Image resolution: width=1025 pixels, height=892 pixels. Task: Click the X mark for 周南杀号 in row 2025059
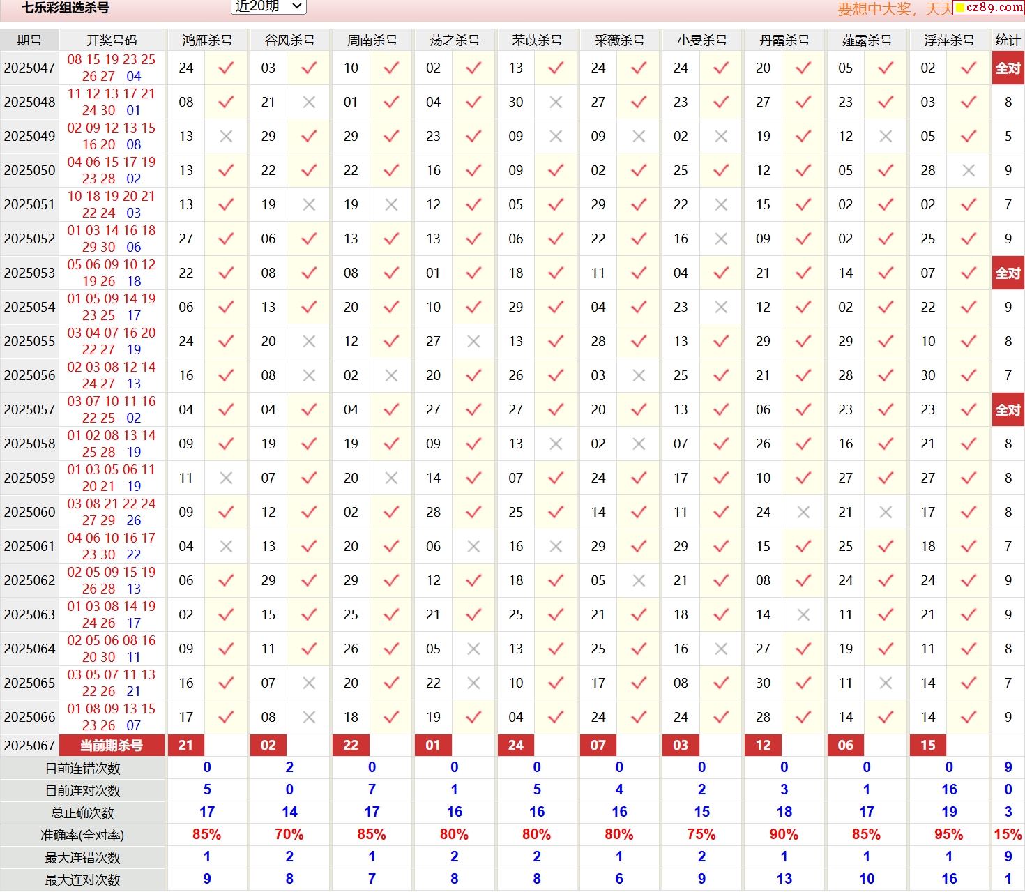pos(391,478)
